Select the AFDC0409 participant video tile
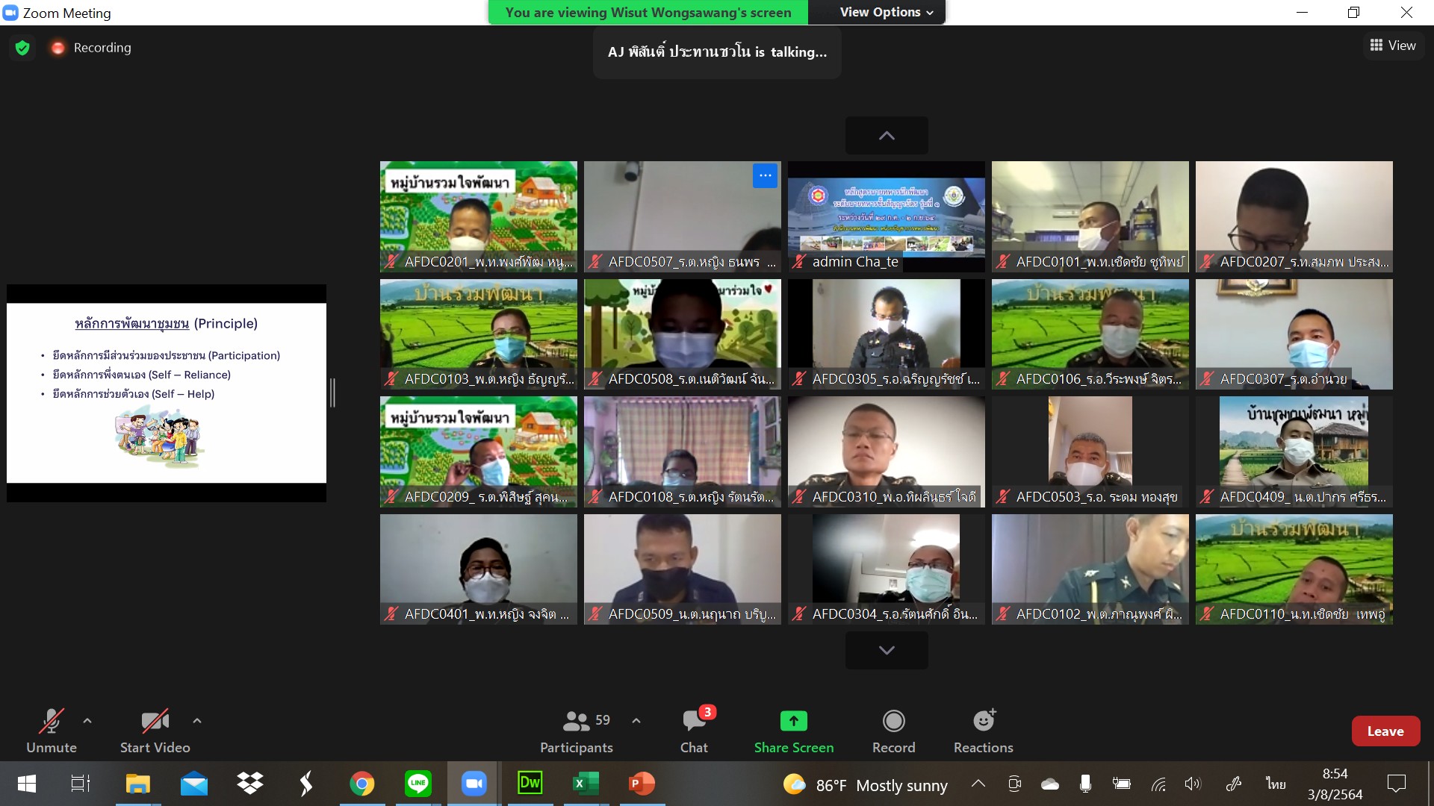Image resolution: width=1434 pixels, height=806 pixels. tap(1294, 452)
